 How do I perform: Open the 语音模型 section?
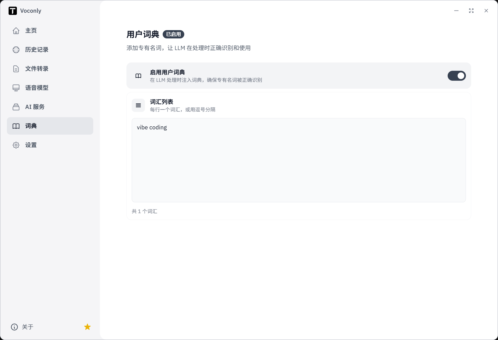(x=50, y=88)
